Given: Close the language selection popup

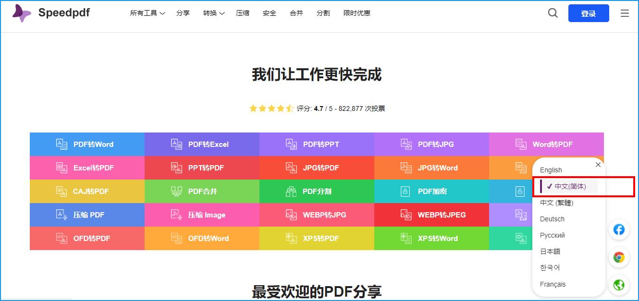Looking at the screenshot, I should tap(598, 164).
